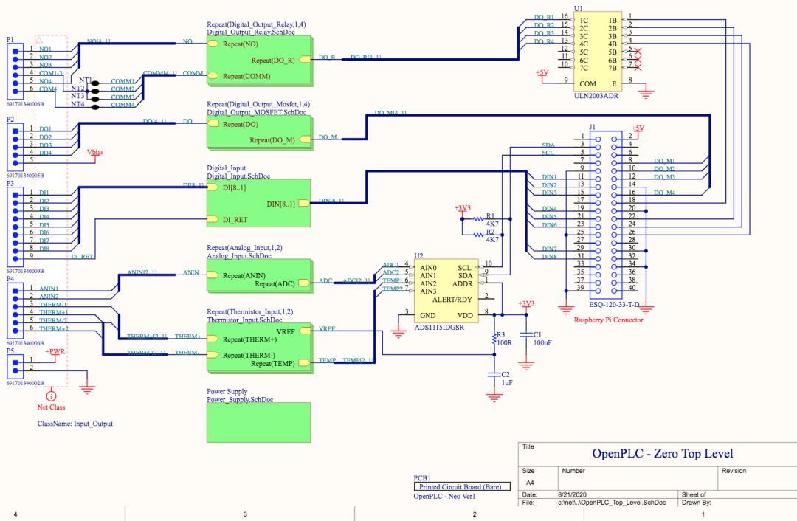Screen dimensions: 797x521
Task: Select the Net Class directive symbol
Action: click(50, 396)
